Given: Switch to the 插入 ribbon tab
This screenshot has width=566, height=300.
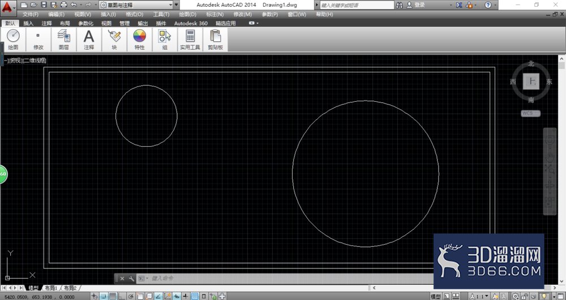Looking at the screenshot, I should click(x=28, y=23).
